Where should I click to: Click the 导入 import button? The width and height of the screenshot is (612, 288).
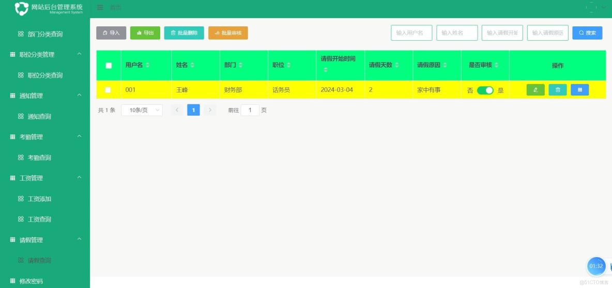(x=111, y=33)
